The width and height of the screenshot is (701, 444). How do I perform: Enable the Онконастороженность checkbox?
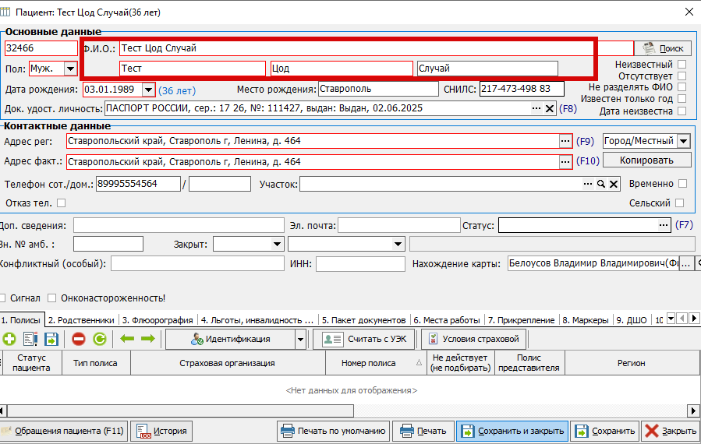[52, 298]
